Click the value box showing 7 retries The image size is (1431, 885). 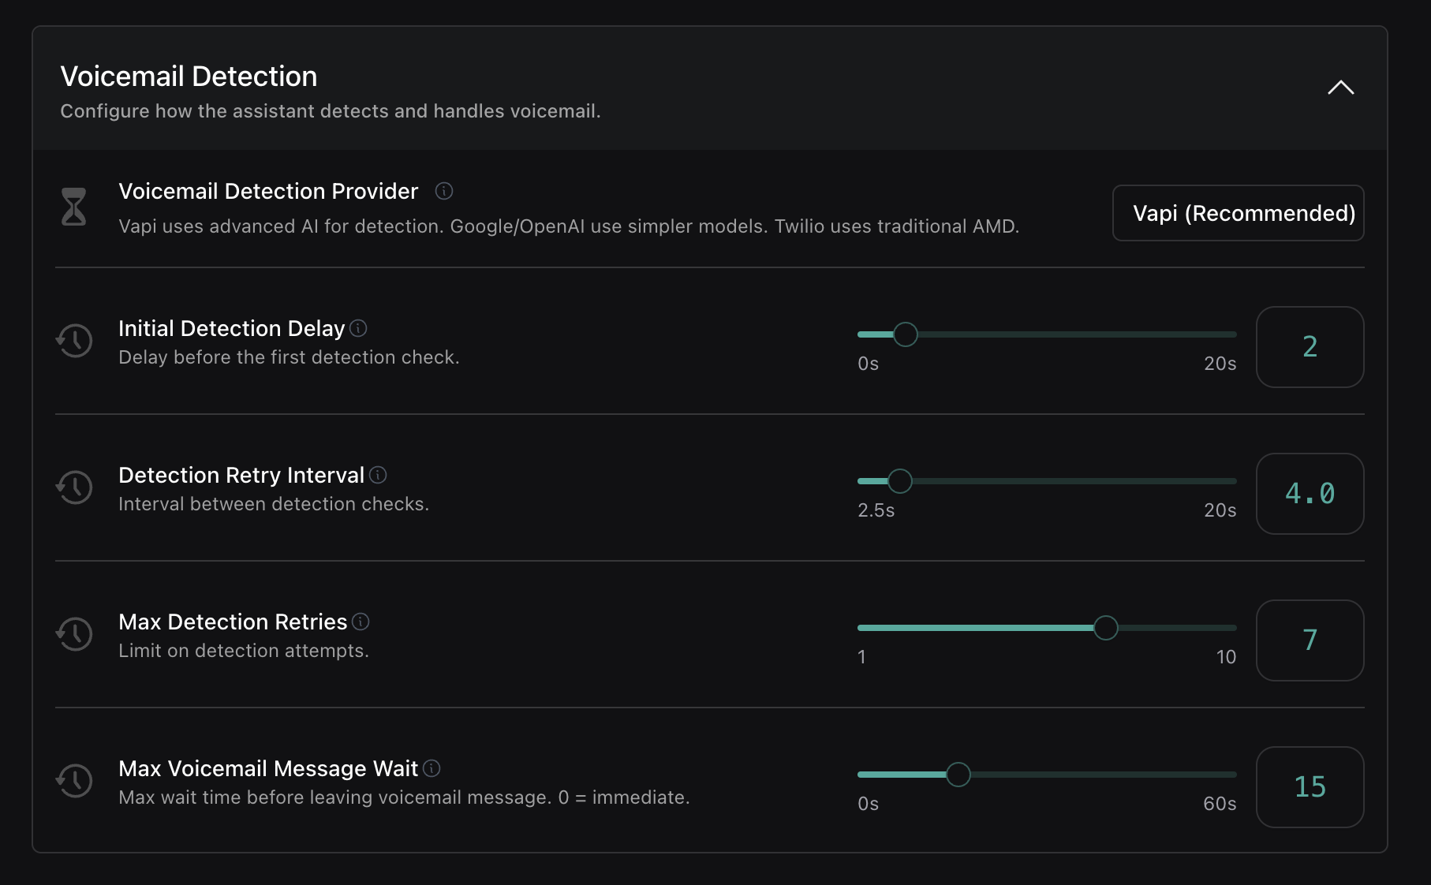[1310, 640]
